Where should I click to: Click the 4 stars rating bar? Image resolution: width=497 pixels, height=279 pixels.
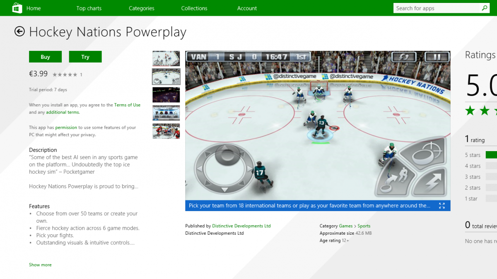click(491, 166)
